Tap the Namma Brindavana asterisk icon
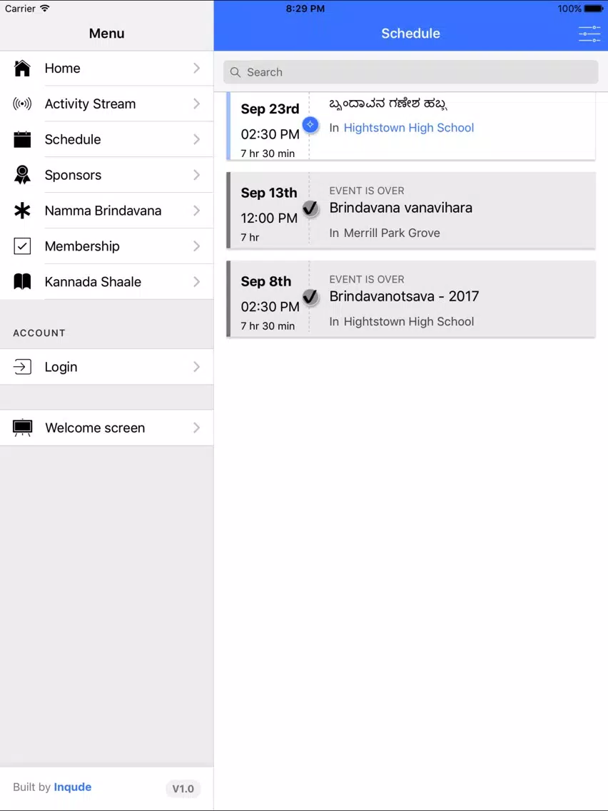Screen dimensions: 608x811 22,211
